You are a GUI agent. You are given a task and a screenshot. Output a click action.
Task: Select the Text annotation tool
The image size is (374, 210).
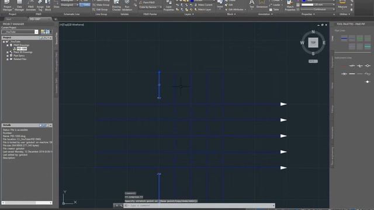pyautogui.click(x=252, y=4)
